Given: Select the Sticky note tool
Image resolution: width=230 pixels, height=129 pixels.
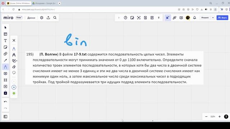Looking at the screenshot, I should coord(5,47).
